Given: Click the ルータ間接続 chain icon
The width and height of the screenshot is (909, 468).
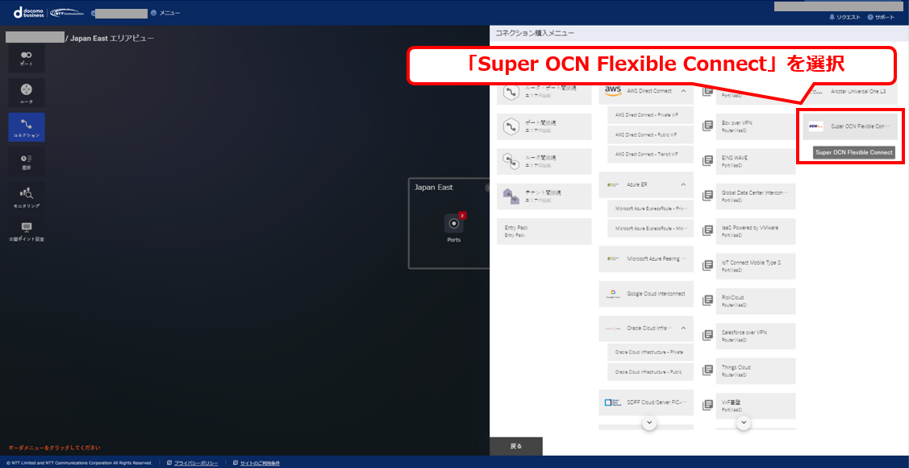Looking at the screenshot, I should click(511, 161).
